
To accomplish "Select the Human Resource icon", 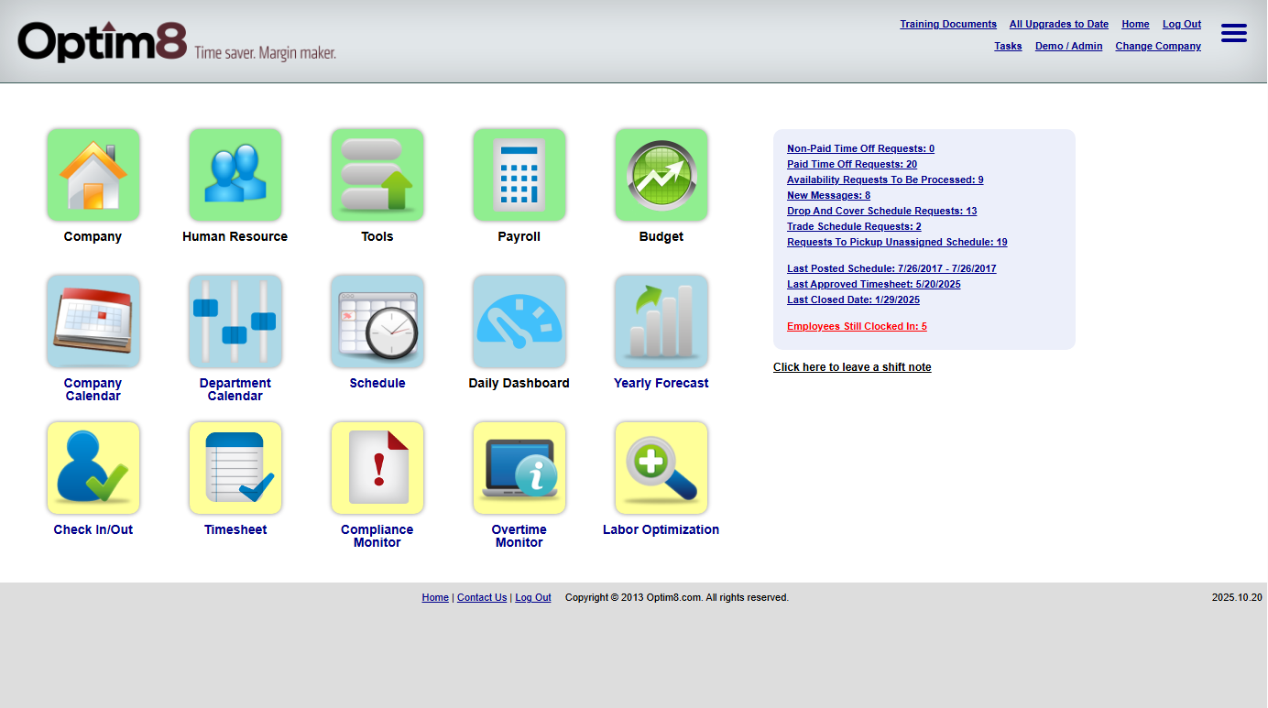I will coord(235,175).
